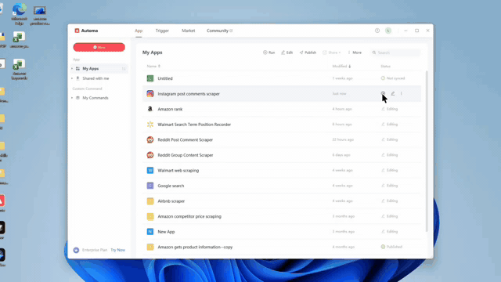The height and width of the screenshot is (282, 501).
Task: Open the Share dropdown
Action: 332,52
